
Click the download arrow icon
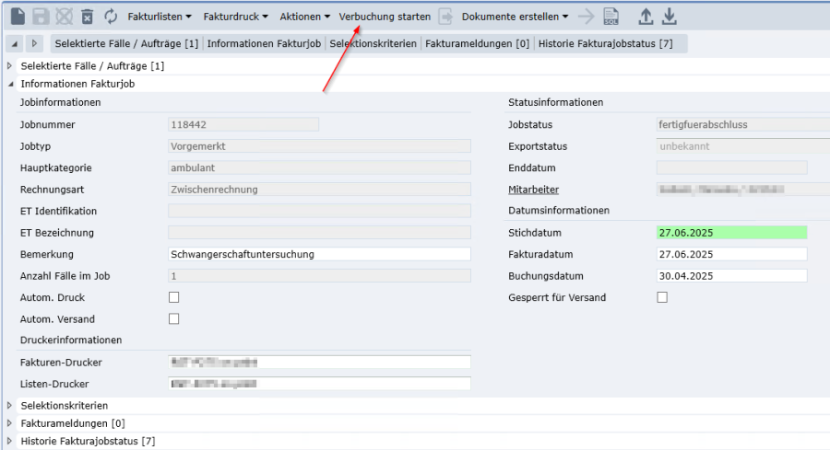(670, 17)
